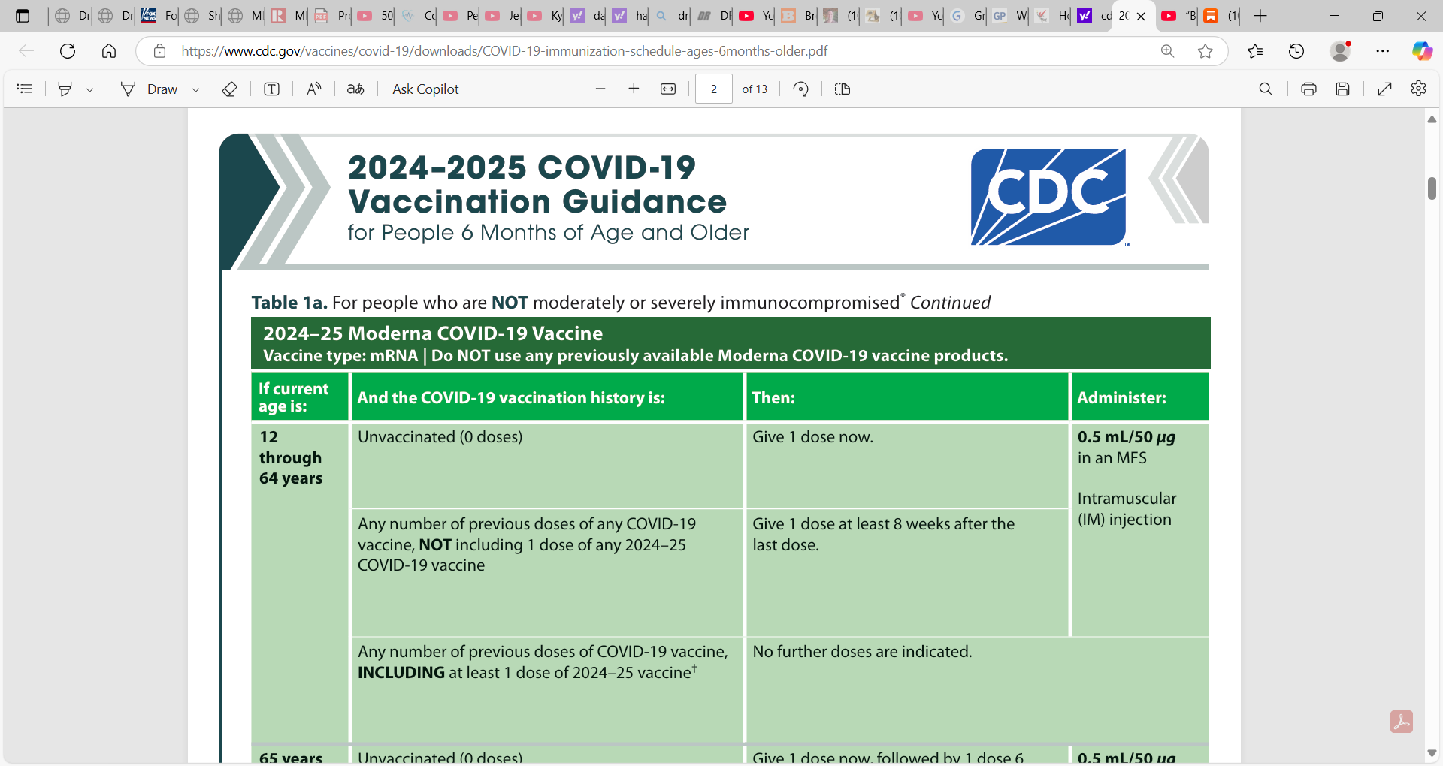This screenshot has height=766, width=1443.
Task: Activate Read aloud
Action: (x=314, y=89)
